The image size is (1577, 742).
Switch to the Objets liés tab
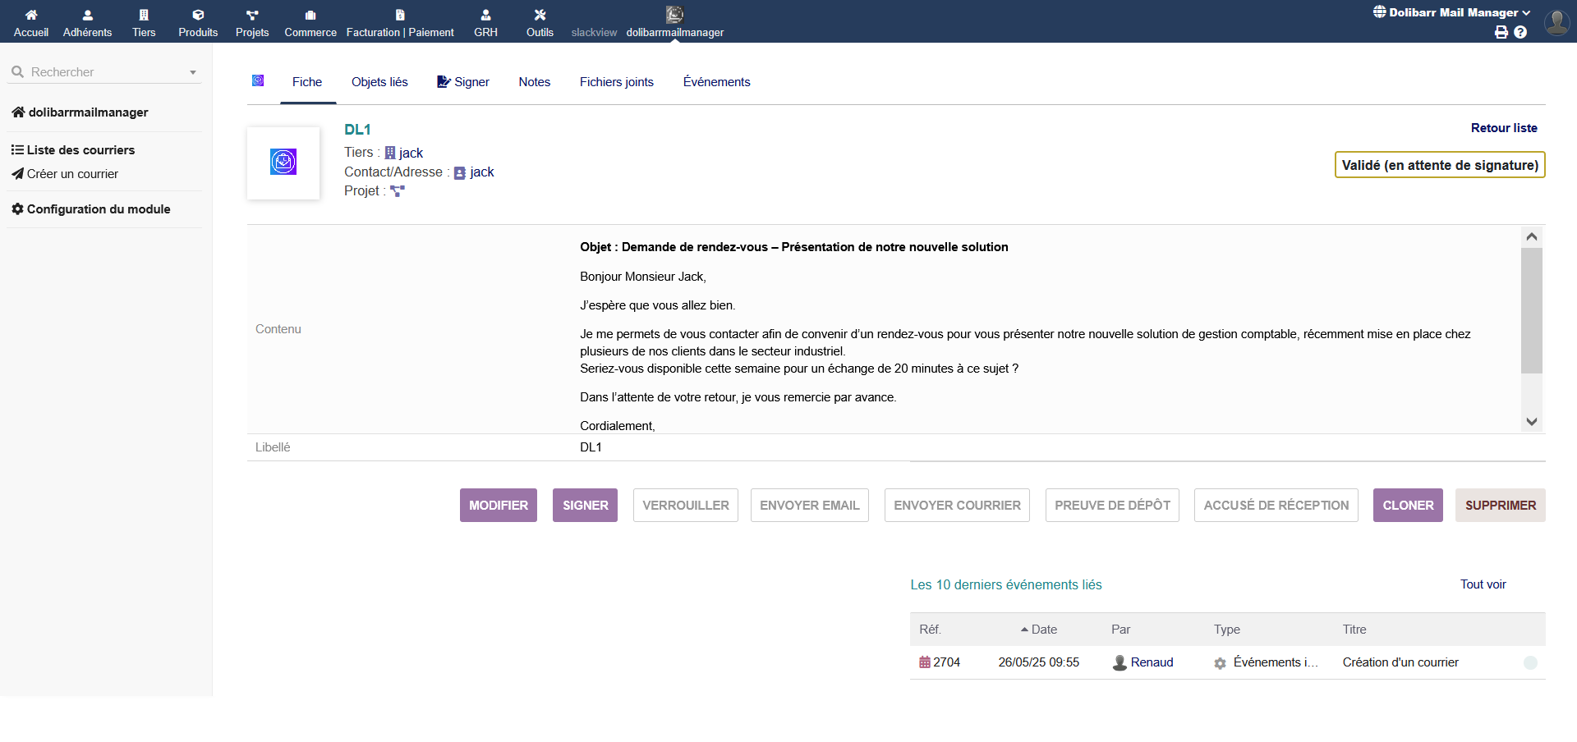[379, 82]
